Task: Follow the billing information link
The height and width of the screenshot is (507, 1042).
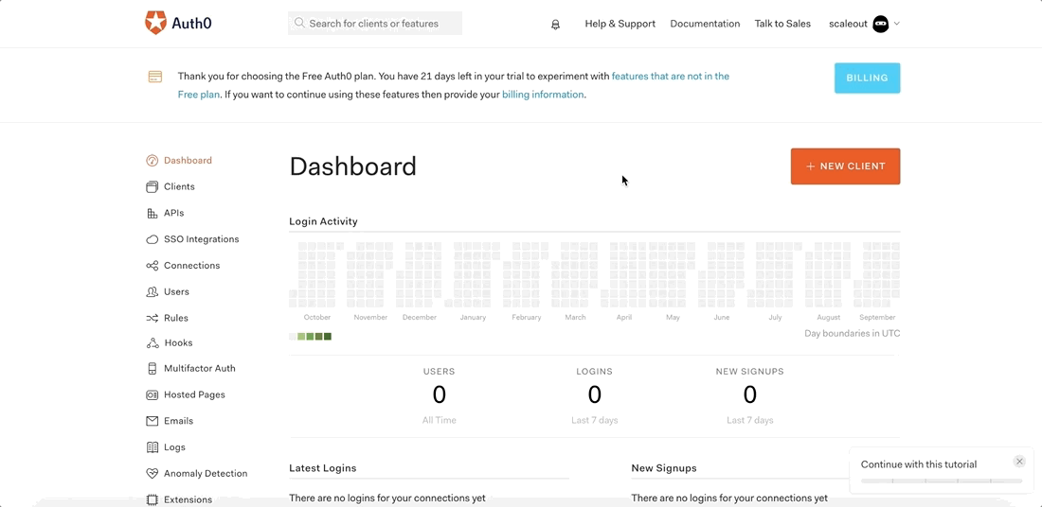Action: click(543, 95)
